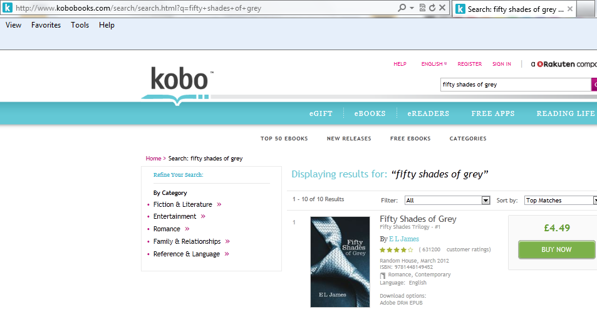Click the SIGN IN link
The width and height of the screenshot is (597, 309).
point(501,64)
